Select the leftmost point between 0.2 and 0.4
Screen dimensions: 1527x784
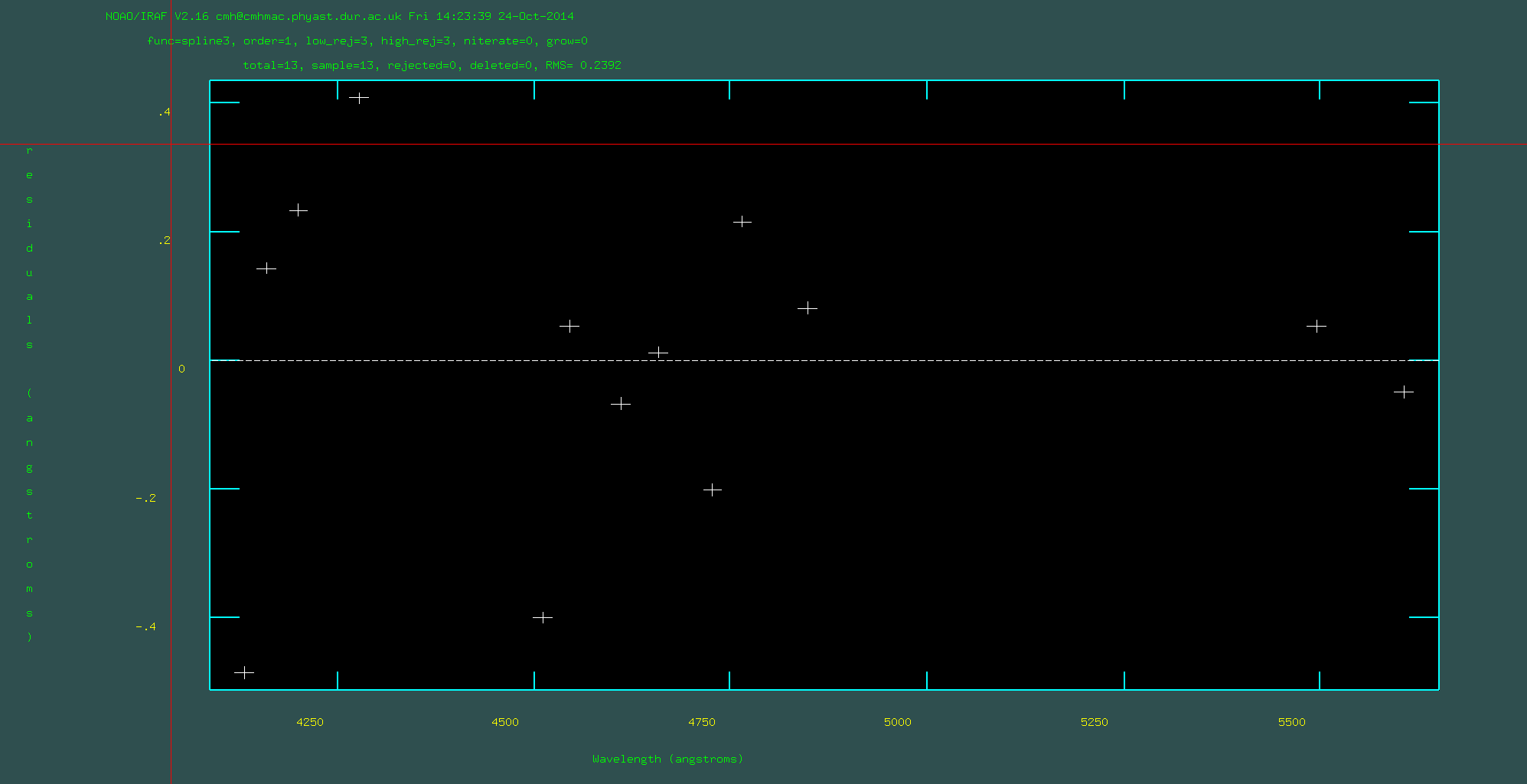[298, 210]
